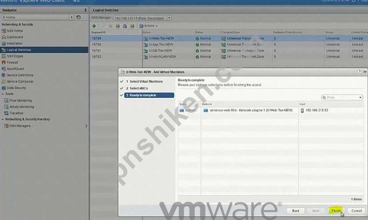Viewport: 368px width, 220px height.
Task: Open NSX Home in navigator
Action: click(x=15, y=31)
